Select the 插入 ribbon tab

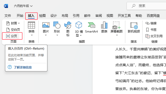[x=31, y=16]
